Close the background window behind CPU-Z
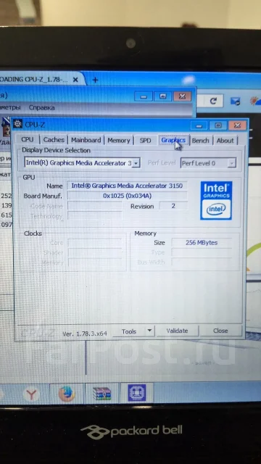This screenshot has height=464, width=261. pos(182,96)
